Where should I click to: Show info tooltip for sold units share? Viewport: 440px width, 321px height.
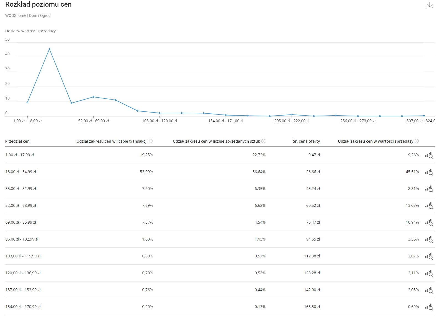[263, 141]
